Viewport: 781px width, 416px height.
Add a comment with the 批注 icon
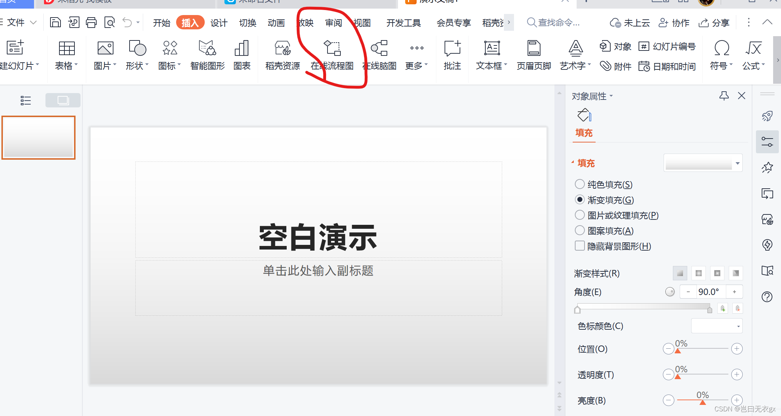[x=452, y=49]
